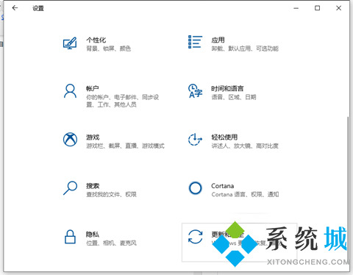Image resolution: width=353 pixels, height=275 pixels.
Task: Open the 时间和语言 time and language icon
Action: pyautogui.click(x=195, y=90)
